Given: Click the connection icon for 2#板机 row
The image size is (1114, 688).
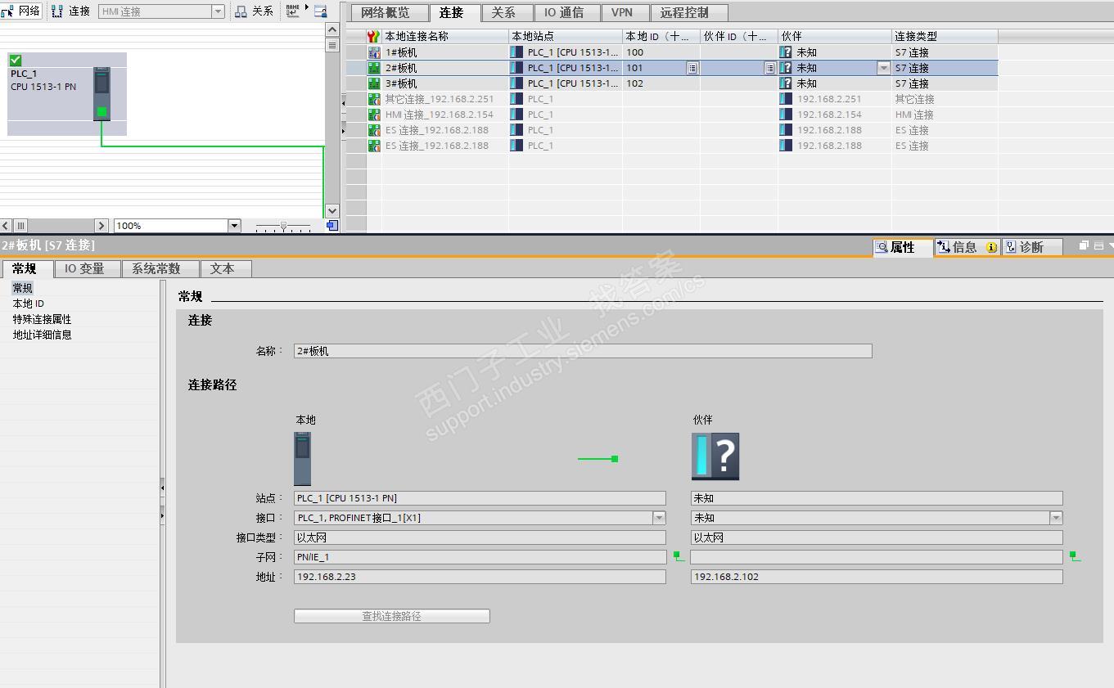Looking at the screenshot, I should coord(374,68).
